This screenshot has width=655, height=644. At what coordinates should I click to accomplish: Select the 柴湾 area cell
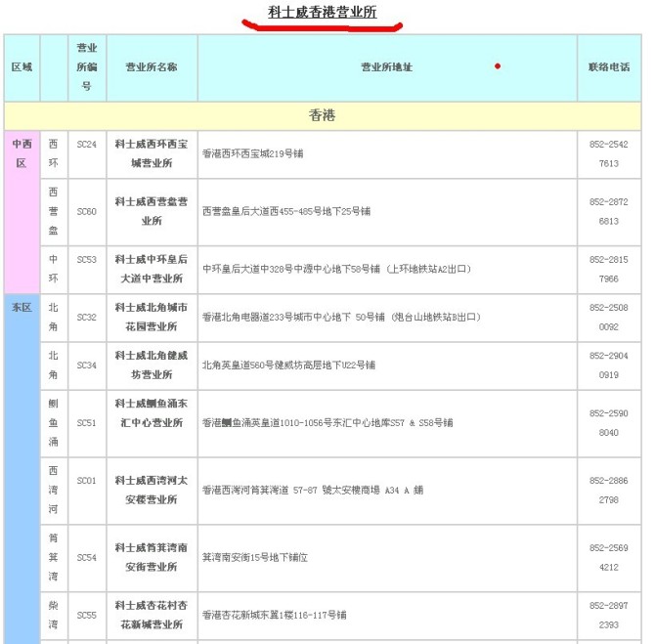[54, 616]
